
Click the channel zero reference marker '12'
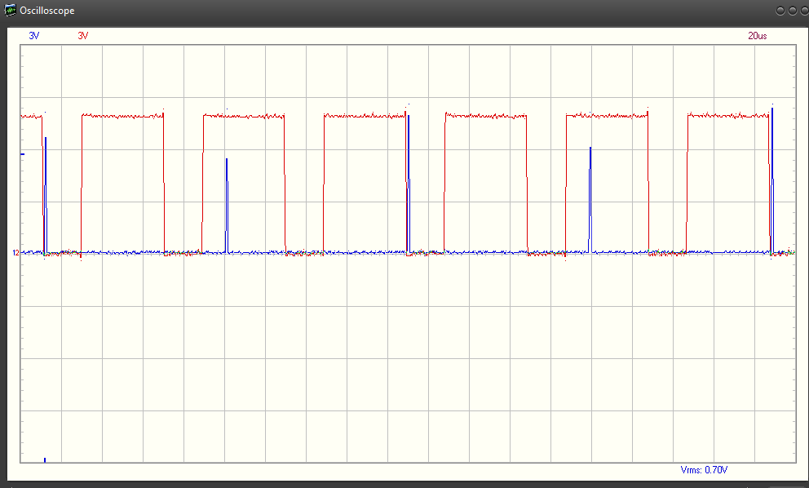15,252
